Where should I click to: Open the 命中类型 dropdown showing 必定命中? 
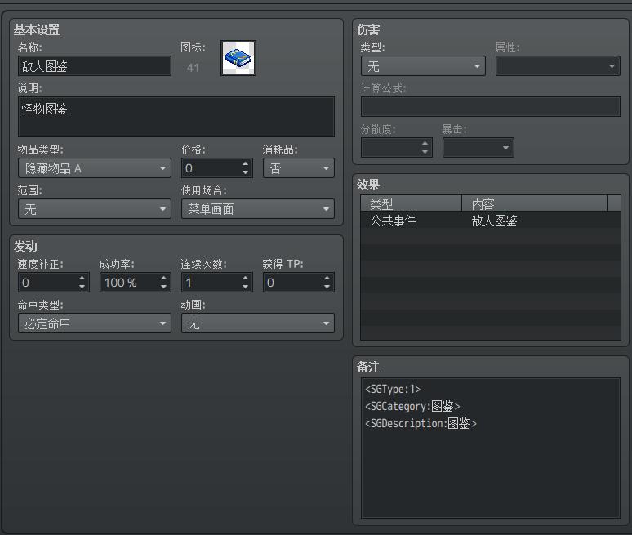point(95,323)
